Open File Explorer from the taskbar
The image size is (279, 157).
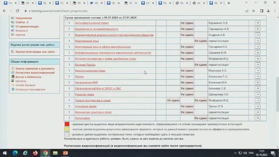coord(55,153)
